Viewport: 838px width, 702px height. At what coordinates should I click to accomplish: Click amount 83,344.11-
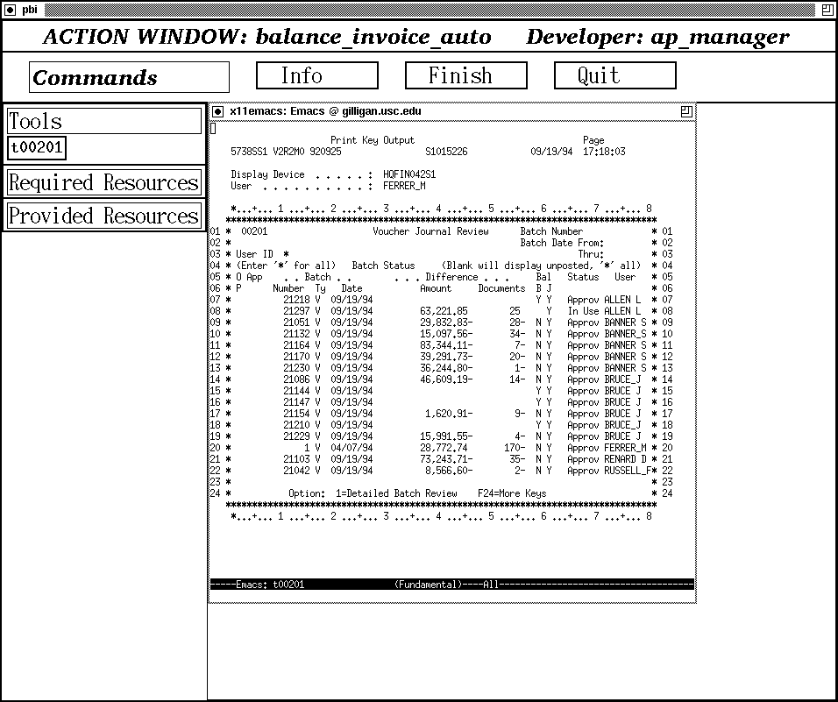(446, 345)
